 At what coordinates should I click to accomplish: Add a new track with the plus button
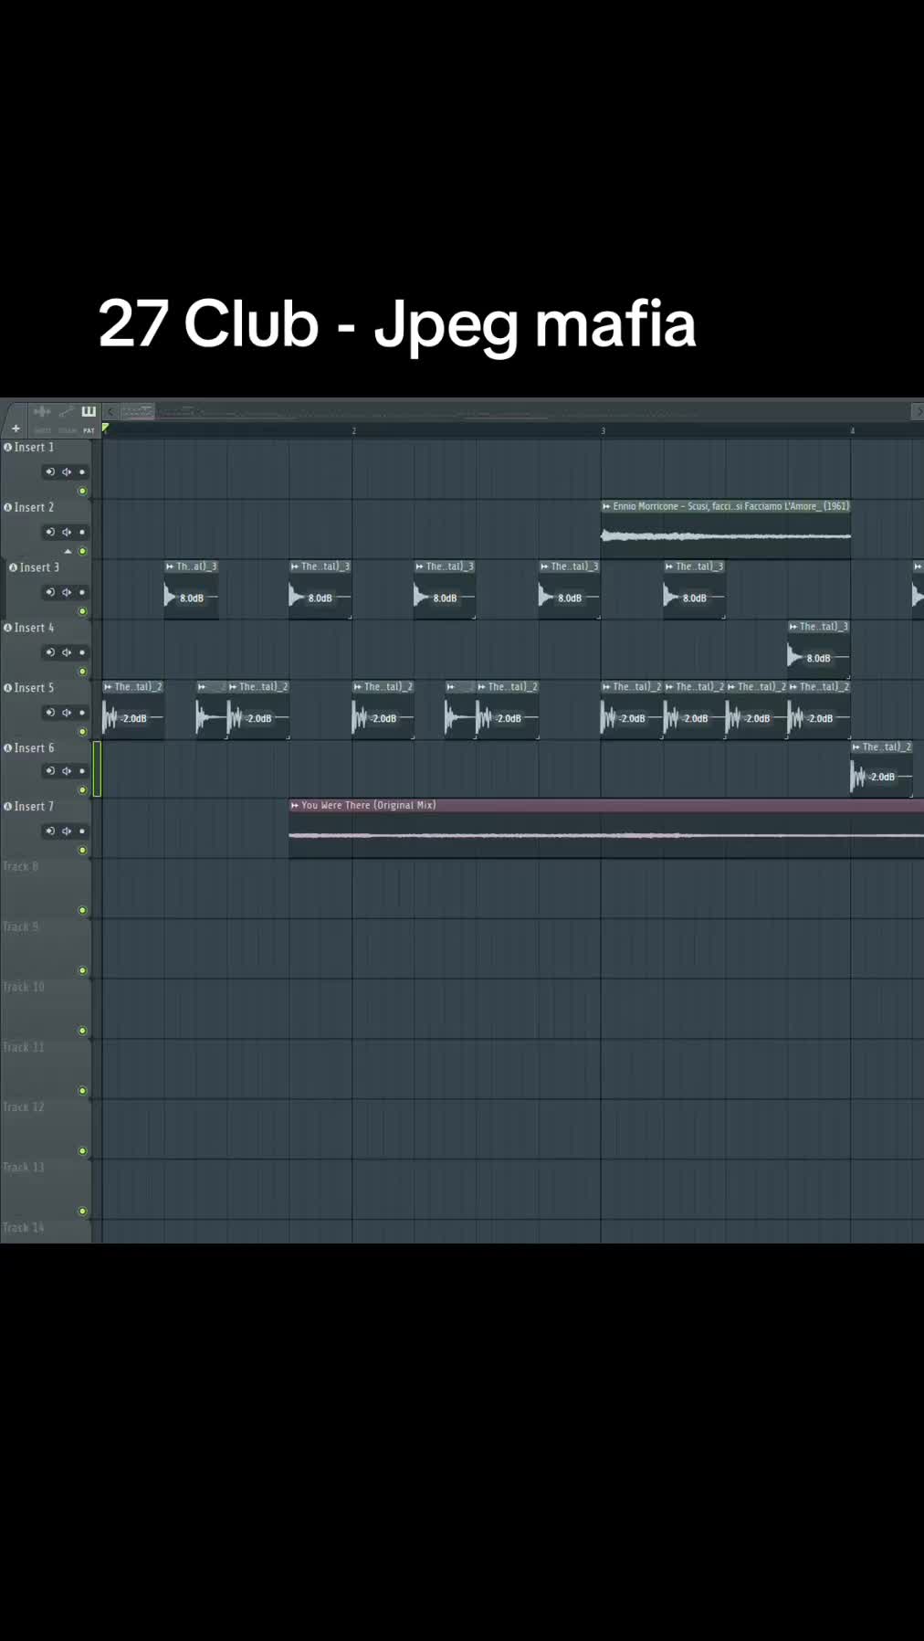coord(16,429)
